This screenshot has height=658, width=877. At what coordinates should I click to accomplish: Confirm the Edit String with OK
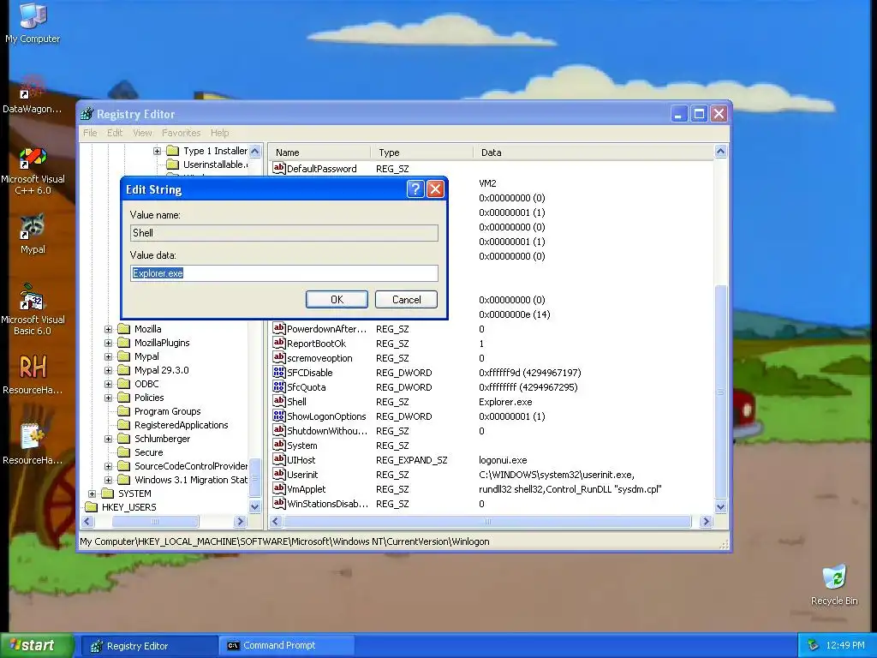pyautogui.click(x=337, y=299)
